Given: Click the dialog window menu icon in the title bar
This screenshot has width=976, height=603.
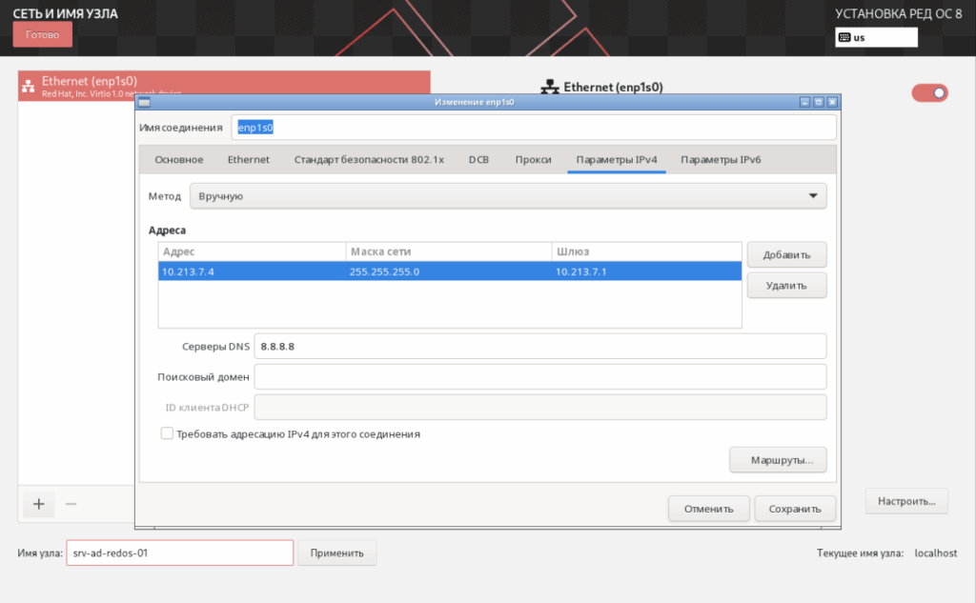Looking at the screenshot, I should coord(144,101).
